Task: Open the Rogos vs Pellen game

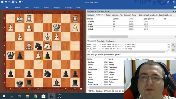Action: click(106, 82)
